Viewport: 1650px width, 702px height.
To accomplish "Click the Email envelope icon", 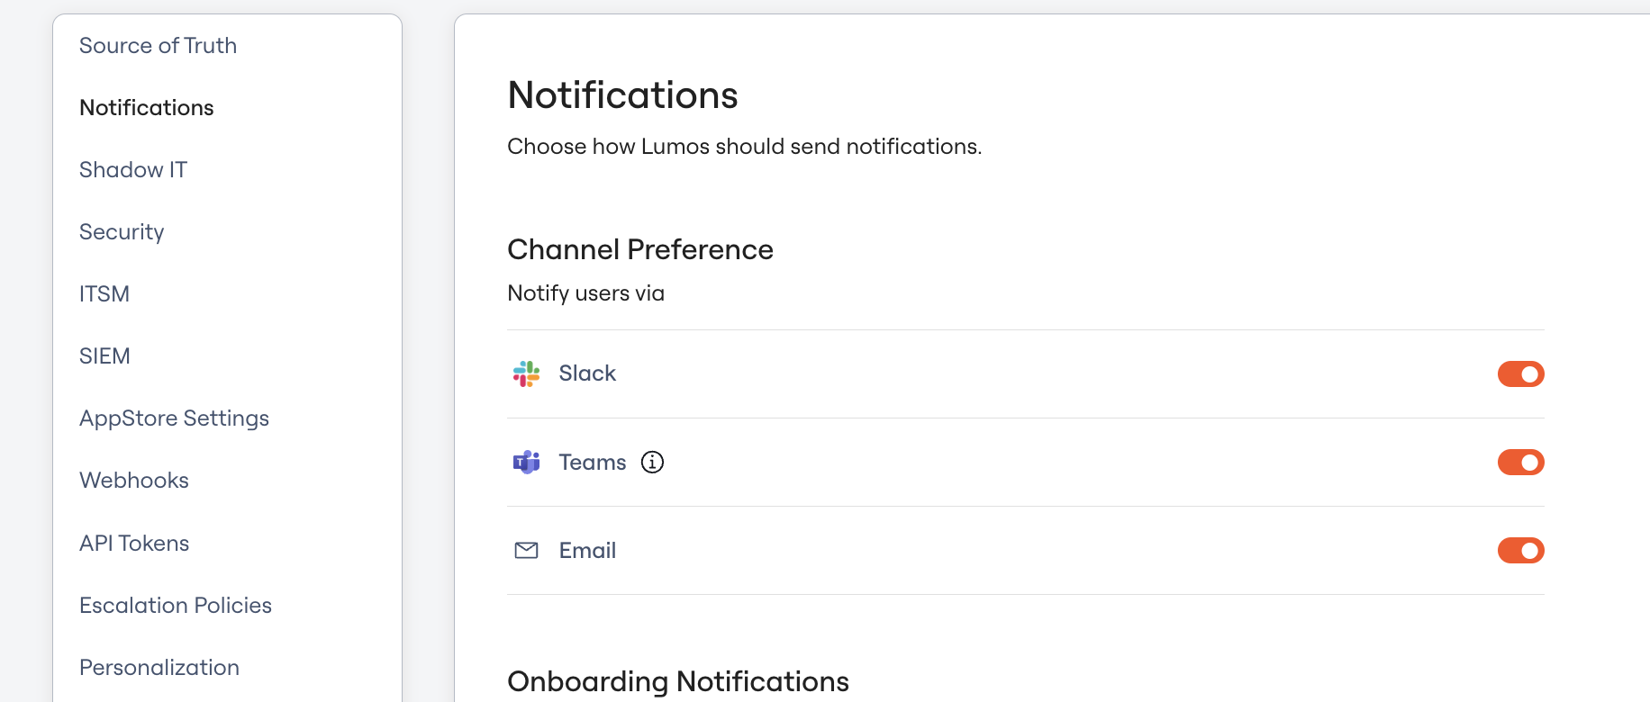I will pyautogui.click(x=526, y=550).
